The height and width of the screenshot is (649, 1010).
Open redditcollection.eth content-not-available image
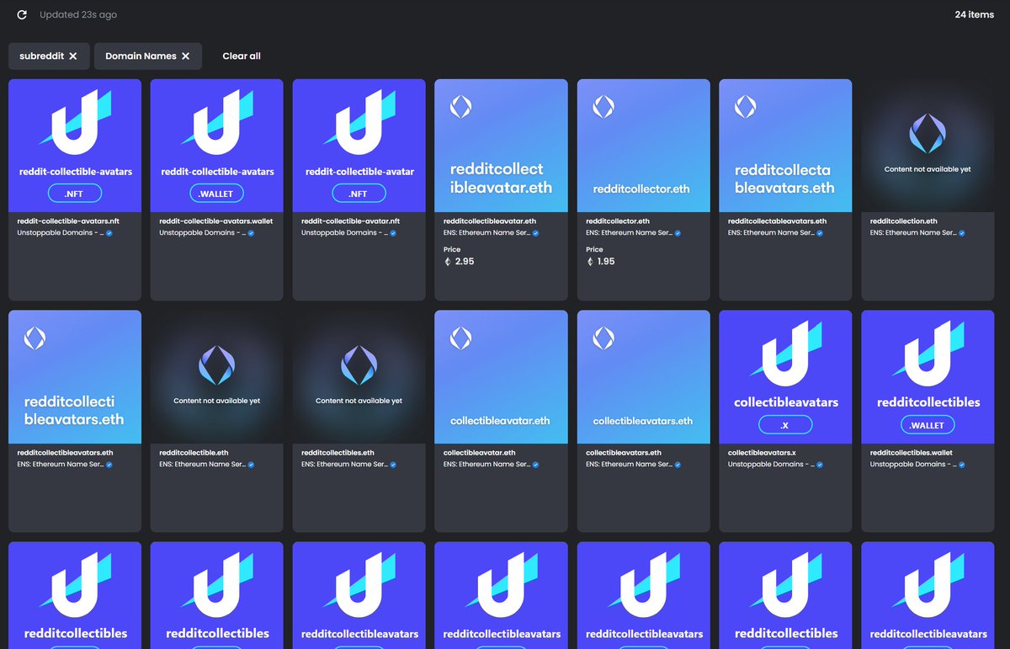[928, 146]
